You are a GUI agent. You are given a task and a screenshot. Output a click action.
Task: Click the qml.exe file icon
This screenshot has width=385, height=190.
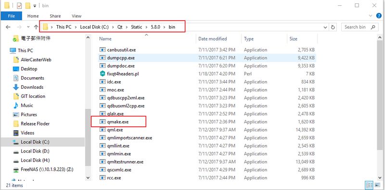pos(103,130)
